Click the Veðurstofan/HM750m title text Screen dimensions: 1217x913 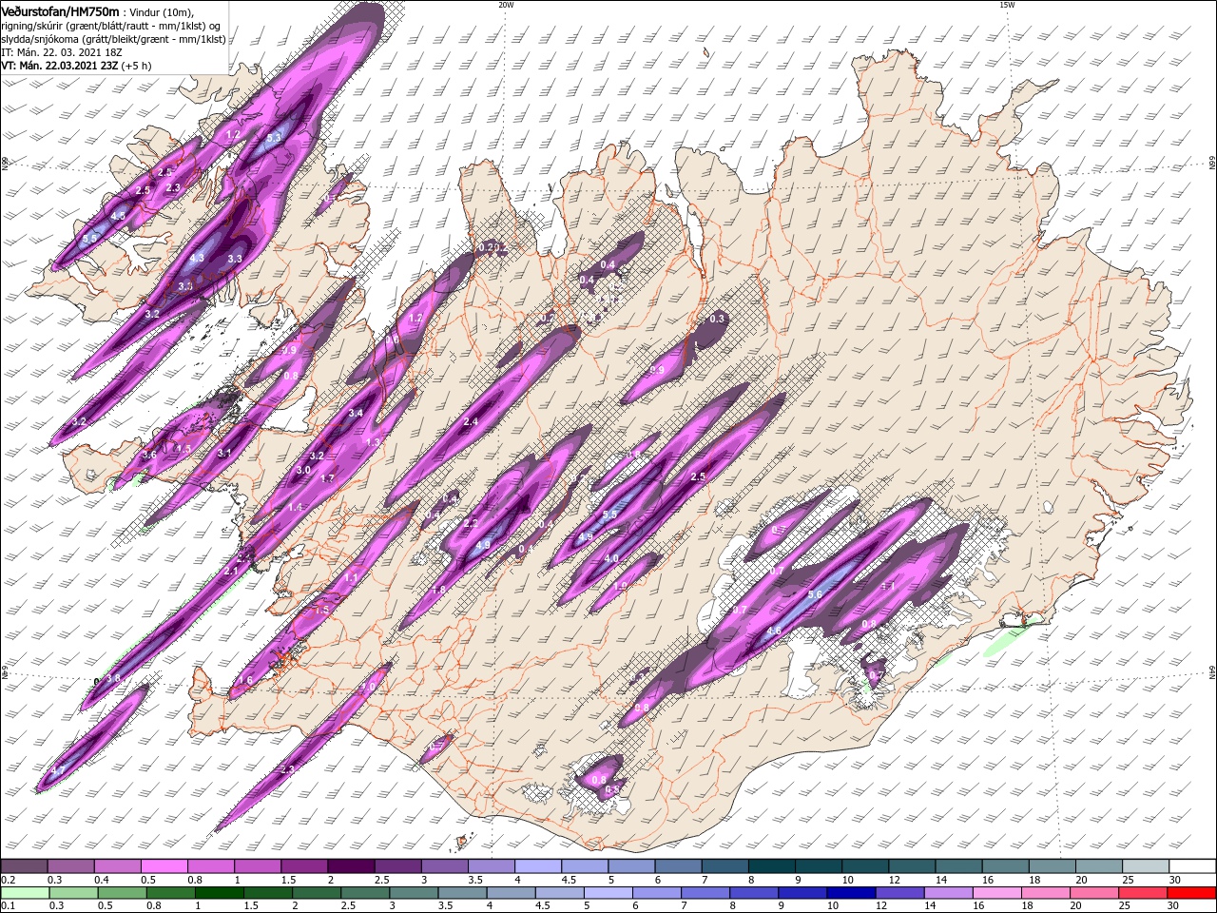coord(61,10)
